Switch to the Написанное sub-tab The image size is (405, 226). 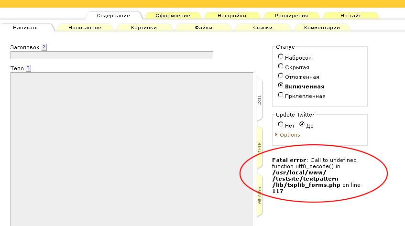pos(85,28)
